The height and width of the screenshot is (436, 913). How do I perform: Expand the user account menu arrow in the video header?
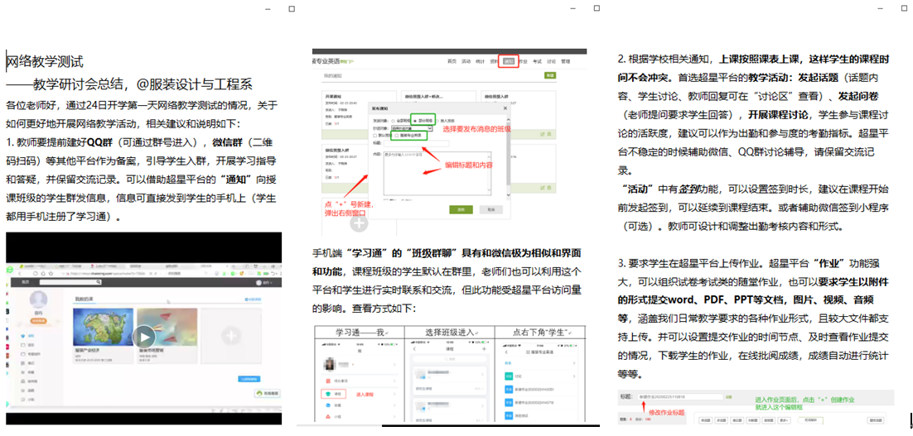pyautogui.click(x=272, y=284)
